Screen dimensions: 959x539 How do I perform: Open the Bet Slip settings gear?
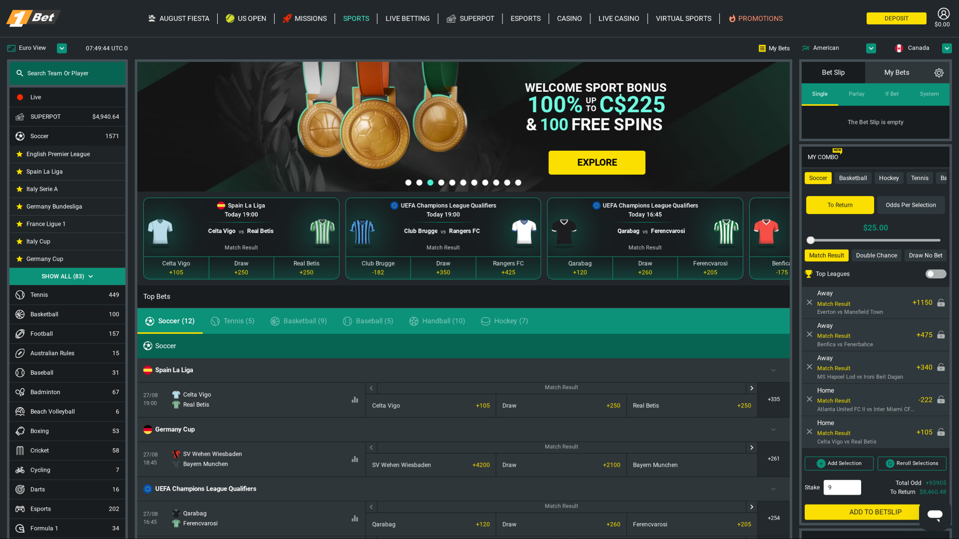pyautogui.click(x=939, y=72)
